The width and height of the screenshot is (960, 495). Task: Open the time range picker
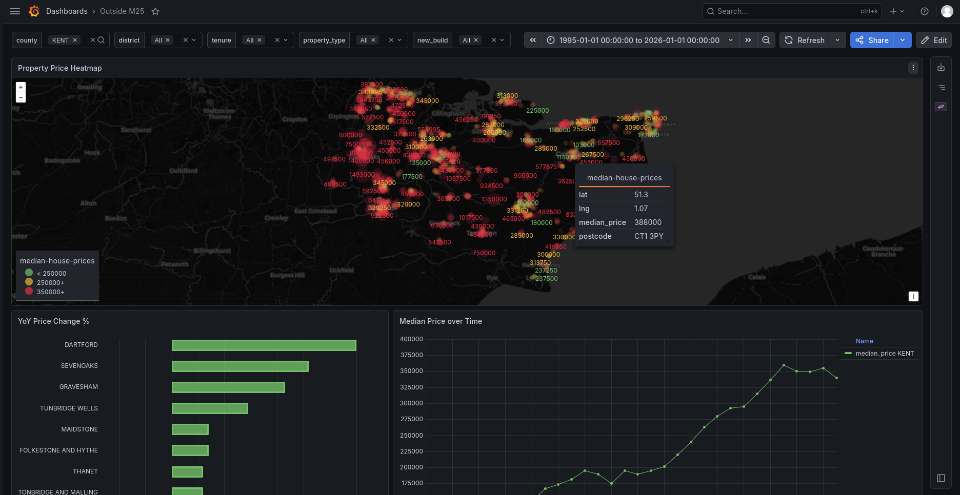coord(641,40)
